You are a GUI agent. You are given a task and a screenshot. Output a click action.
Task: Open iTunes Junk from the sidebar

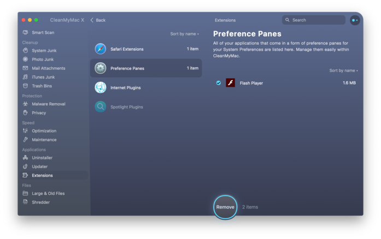(43, 77)
